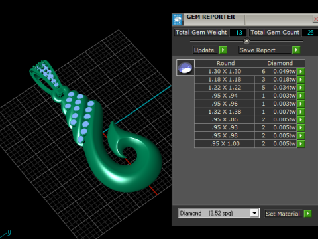Click the Round column header
Image resolution: width=318 pixels, height=239 pixels.
[x=225, y=63]
